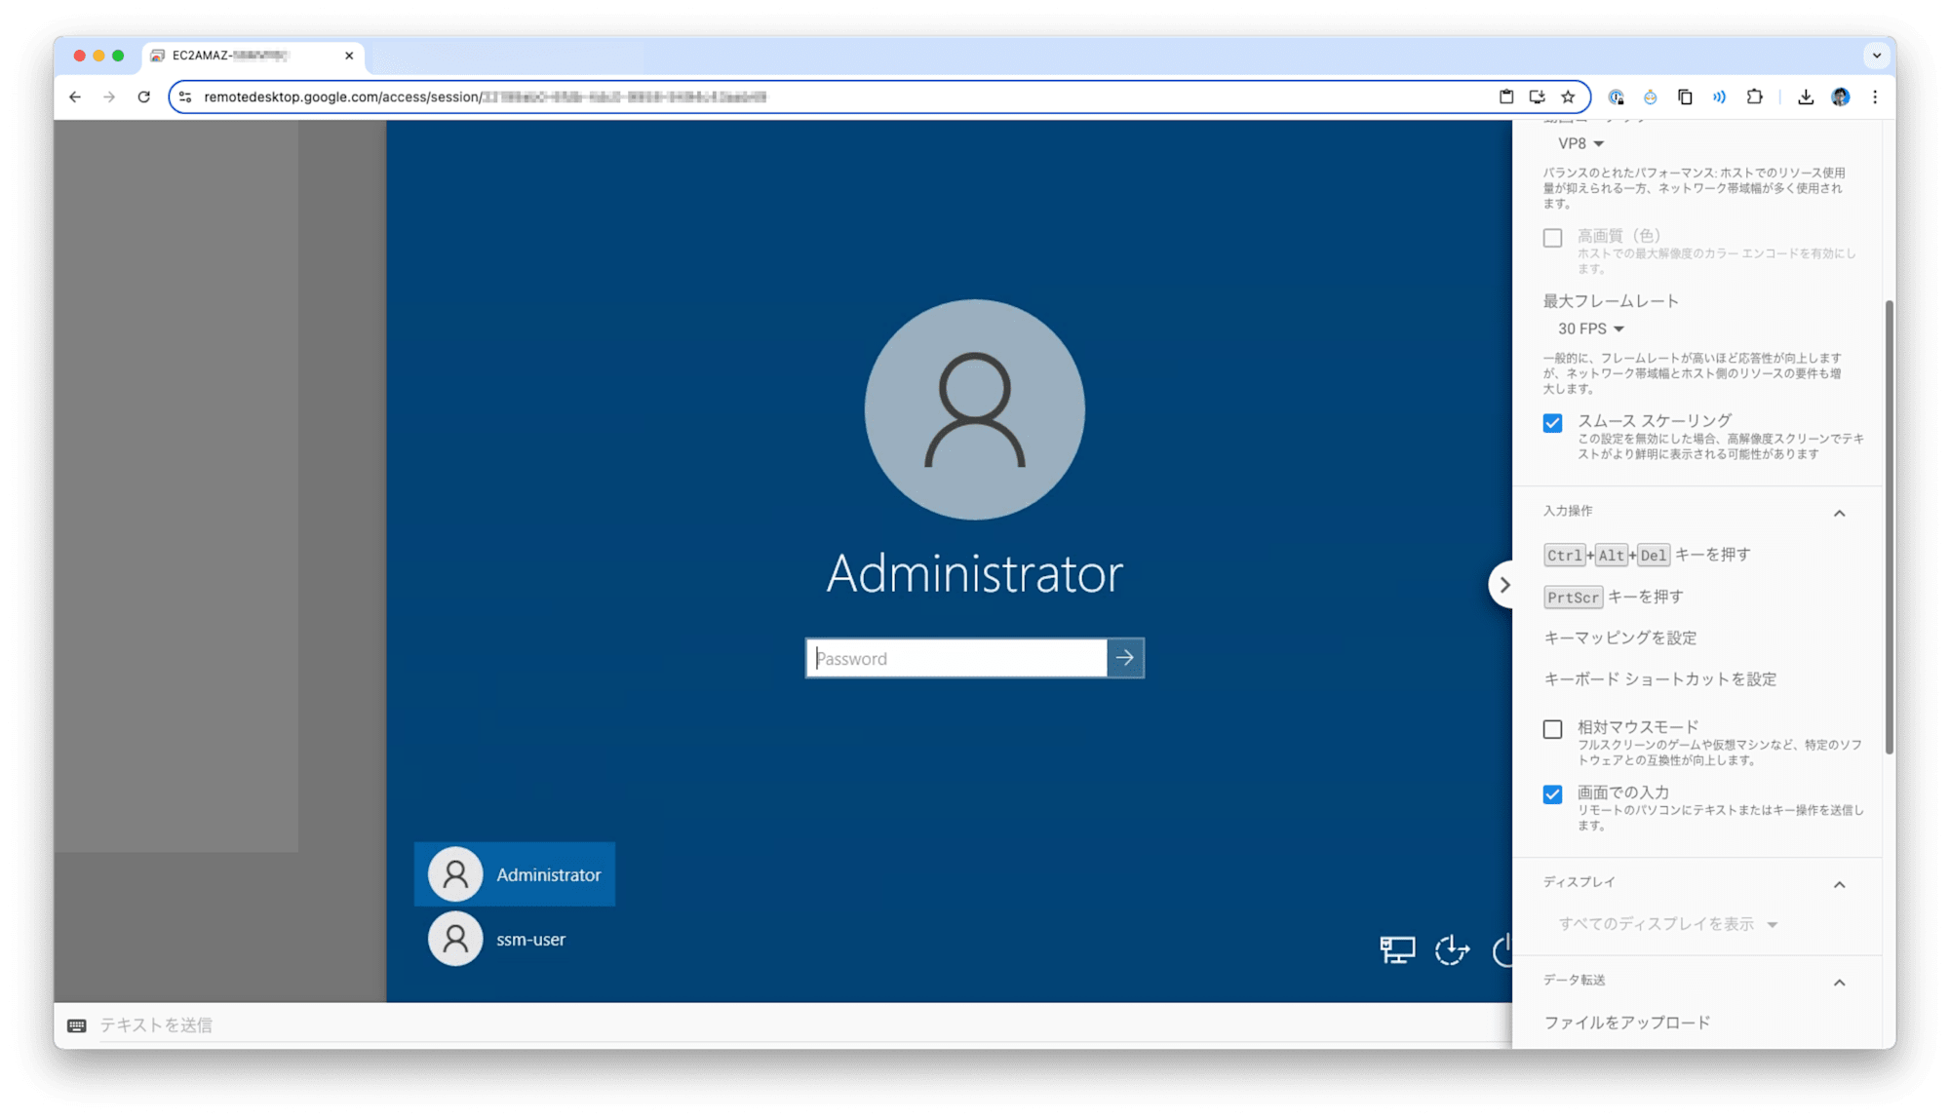Bookmark this page with the star icon
The height and width of the screenshot is (1120, 1950).
1568,97
